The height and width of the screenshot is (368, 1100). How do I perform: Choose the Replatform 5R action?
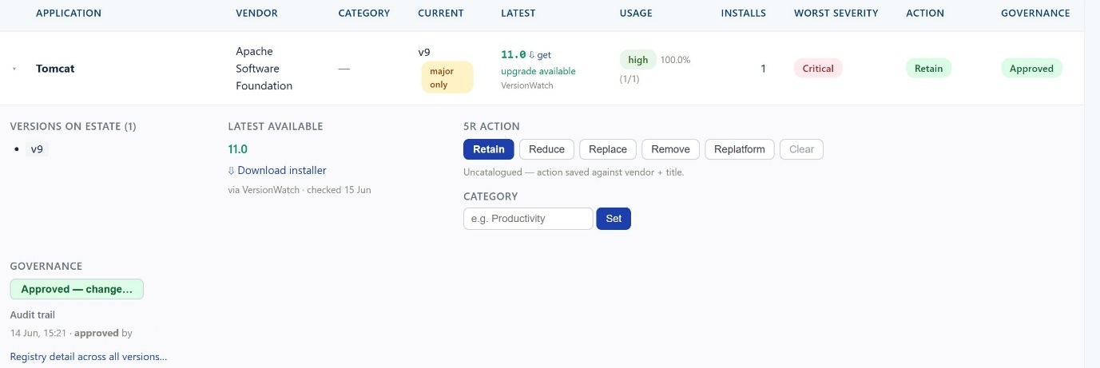(740, 149)
